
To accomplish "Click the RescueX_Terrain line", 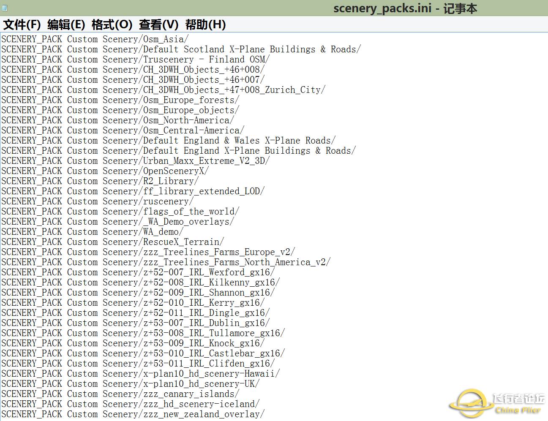I will pyautogui.click(x=112, y=242).
